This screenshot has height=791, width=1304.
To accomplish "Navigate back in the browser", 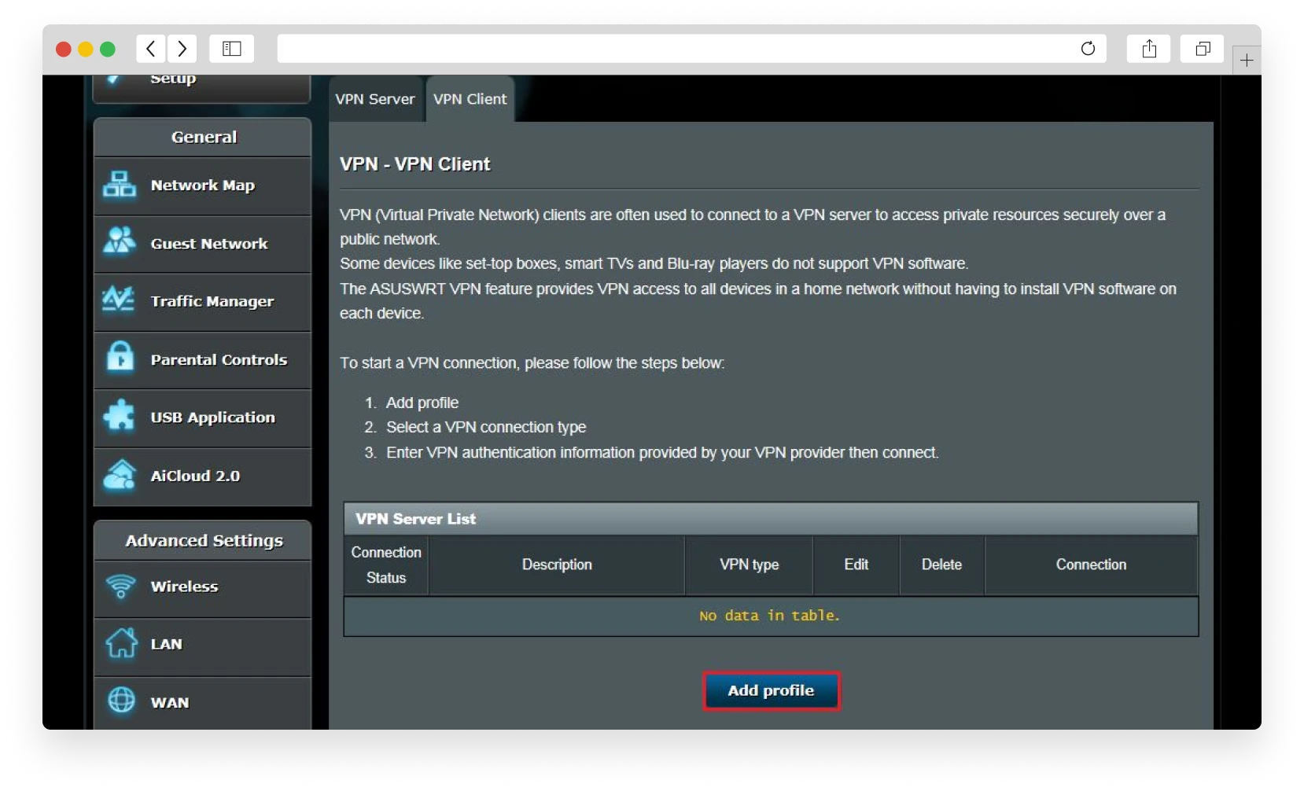I will click(151, 49).
